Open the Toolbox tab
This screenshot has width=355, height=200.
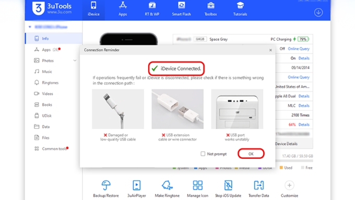point(210,9)
